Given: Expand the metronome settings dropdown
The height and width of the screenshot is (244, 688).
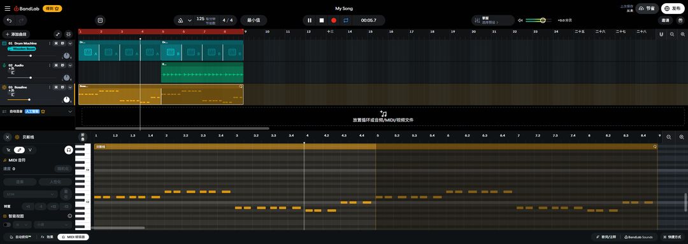Looking at the screenshot, I should tap(190, 20).
